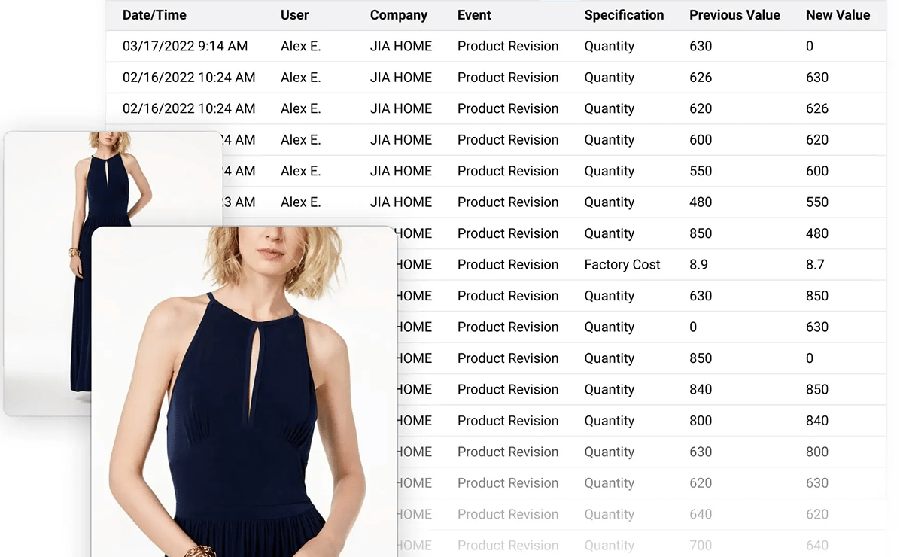Click the New Value column header
Screen dimensions: 903x557
pyautogui.click(x=838, y=15)
